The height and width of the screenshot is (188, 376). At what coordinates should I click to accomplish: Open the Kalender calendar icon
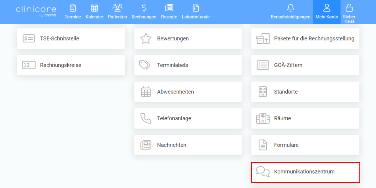pos(94,8)
